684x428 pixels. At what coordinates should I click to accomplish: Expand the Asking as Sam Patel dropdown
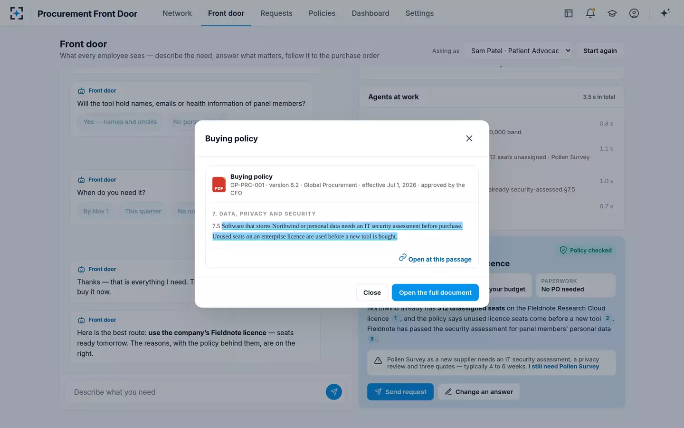pyautogui.click(x=520, y=51)
